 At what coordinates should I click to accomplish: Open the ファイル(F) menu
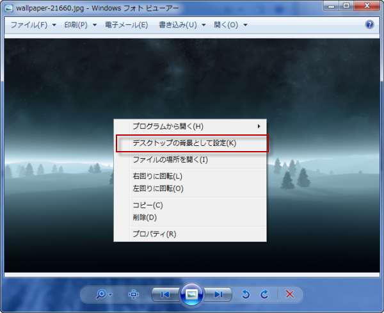(x=33, y=25)
